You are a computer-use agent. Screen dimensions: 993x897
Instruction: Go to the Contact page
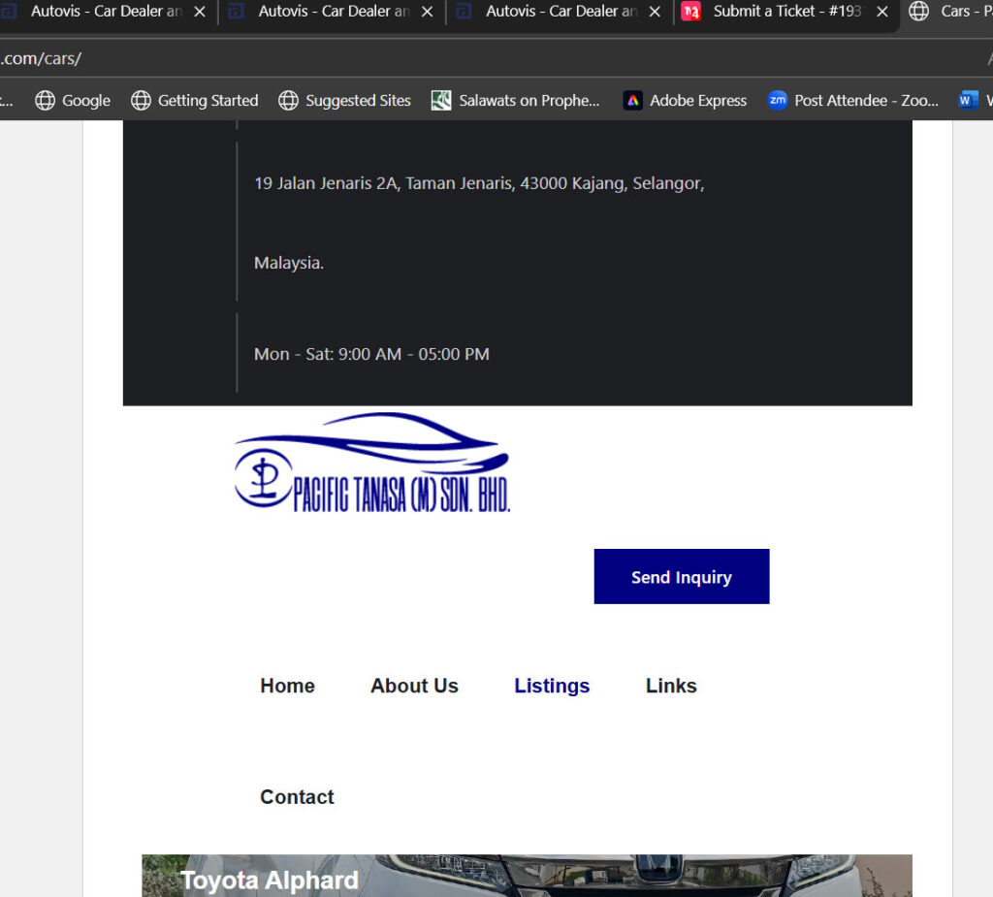click(x=297, y=797)
